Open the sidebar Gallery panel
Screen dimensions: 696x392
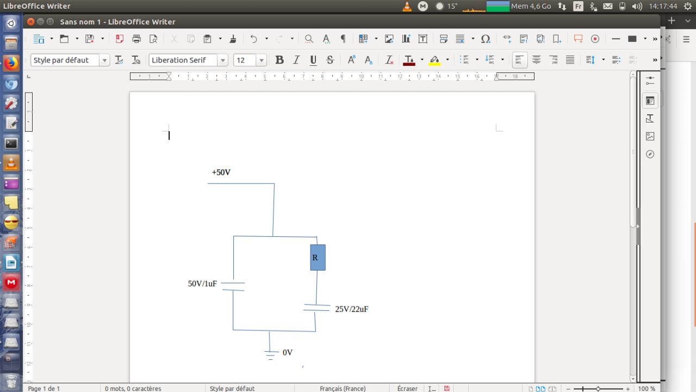coord(650,136)
